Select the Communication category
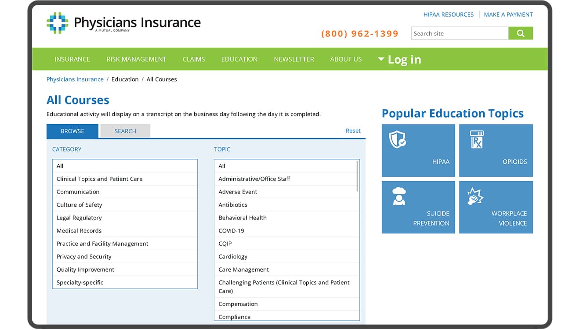The image size is (576, 330). coord(125,192)
